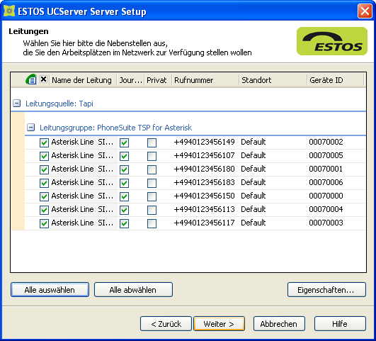376x341 pixels.
Task: Click device ID 00070001
Action: coord(326,169)
